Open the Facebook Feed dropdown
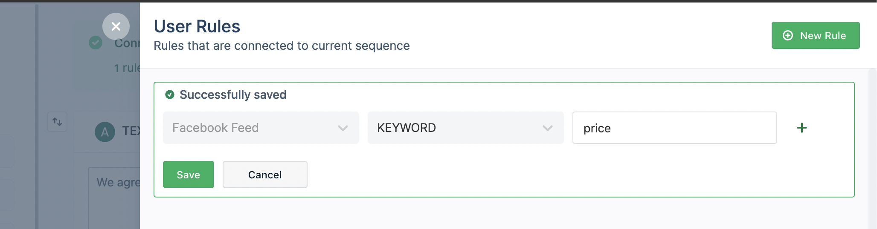 (261, 128)
